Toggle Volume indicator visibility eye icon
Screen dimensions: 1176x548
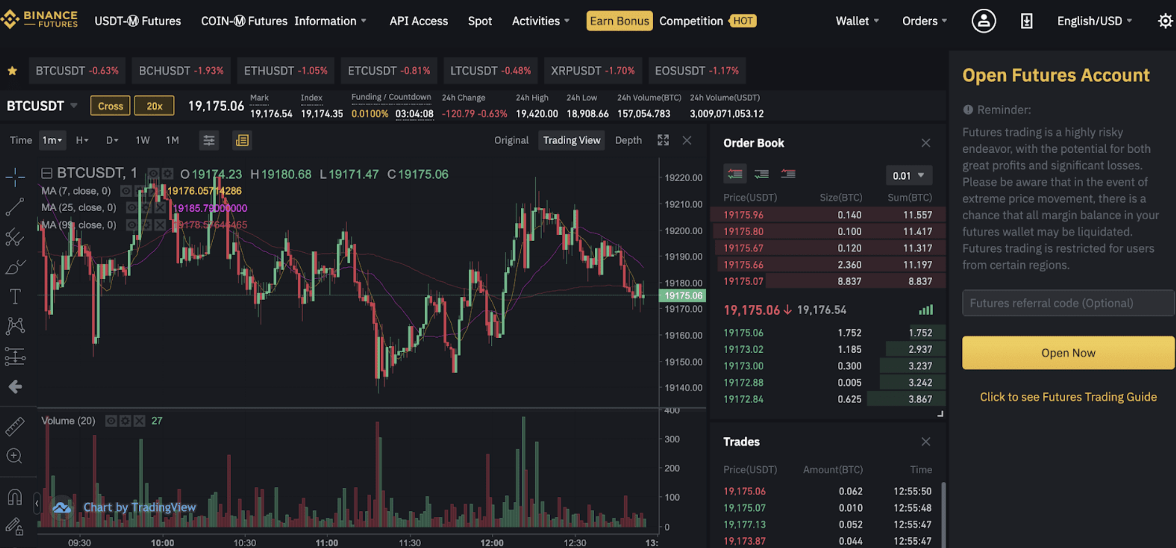111,421
